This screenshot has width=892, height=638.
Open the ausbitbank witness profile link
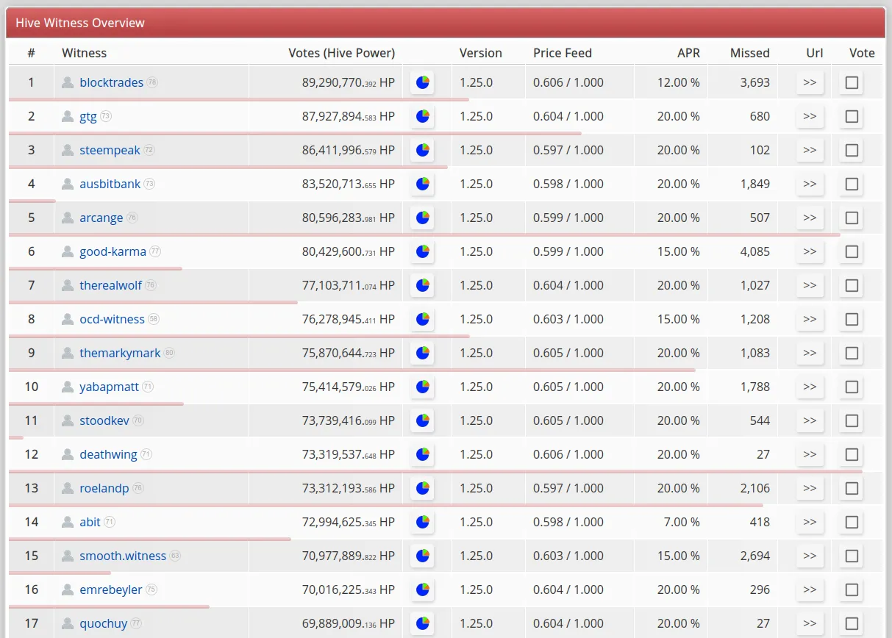(x=110, y=184)
